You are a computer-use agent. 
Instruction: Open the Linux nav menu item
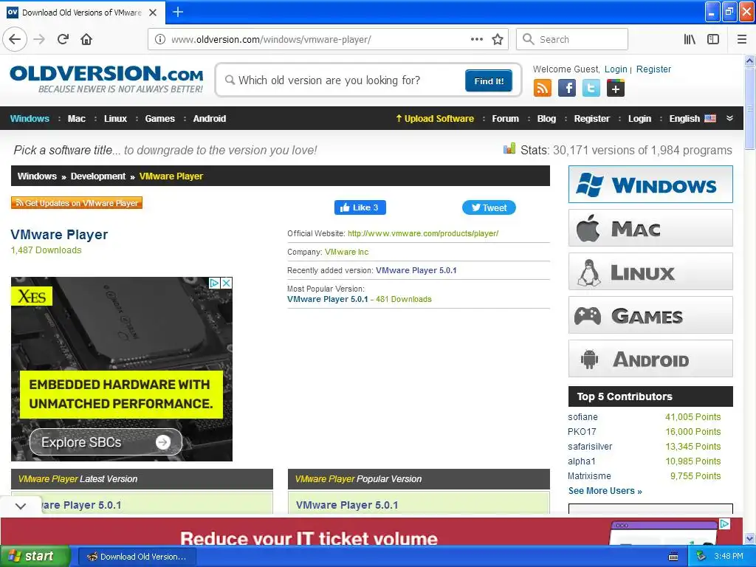click(x=115, y=118)
